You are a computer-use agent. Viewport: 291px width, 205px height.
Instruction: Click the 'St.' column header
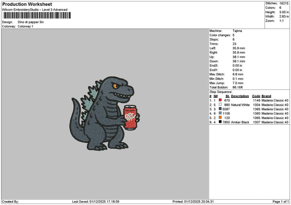pos(228,96)
